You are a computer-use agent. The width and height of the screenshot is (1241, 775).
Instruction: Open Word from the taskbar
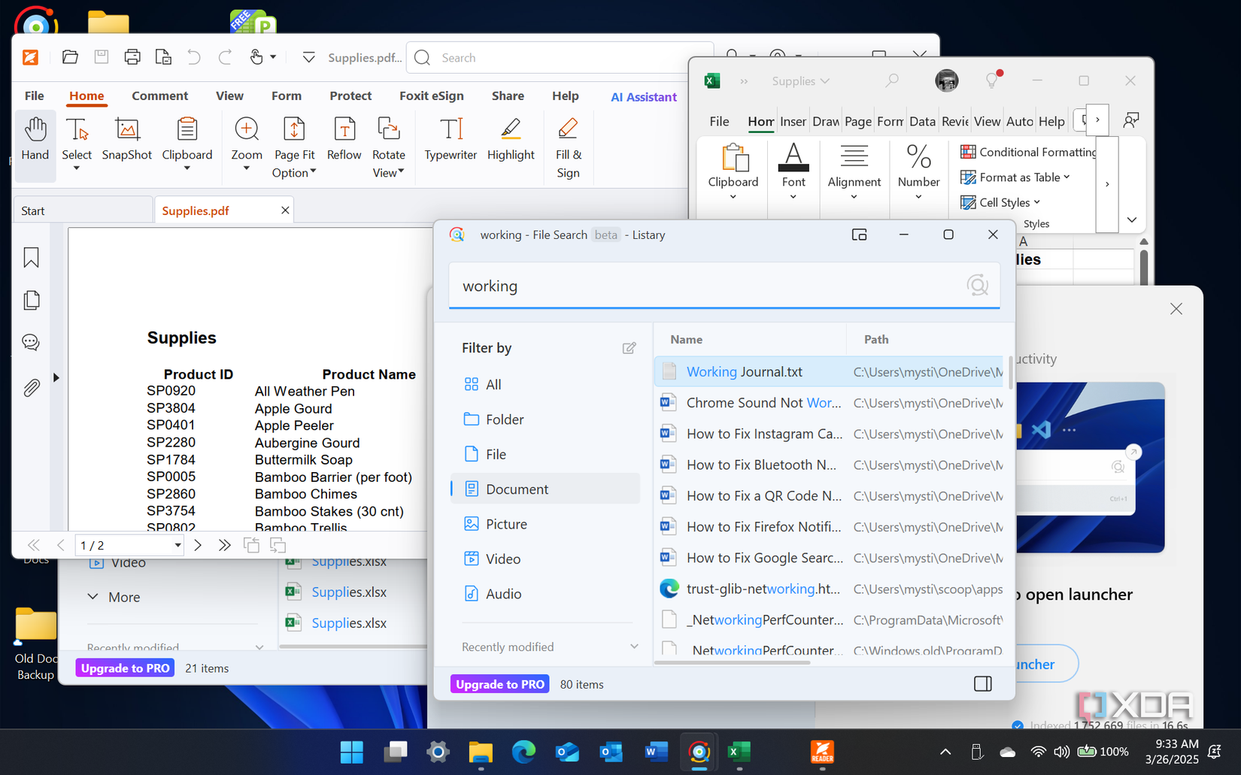tap(655, 752)
